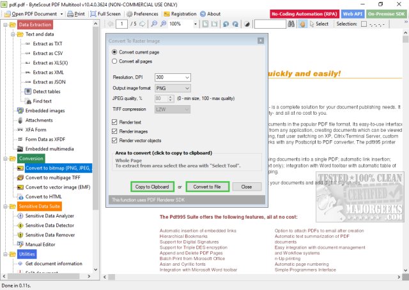The width and height of the screenshot is (409, 290).
Task: Click the Get document information icon
Action: click(20, 263)
